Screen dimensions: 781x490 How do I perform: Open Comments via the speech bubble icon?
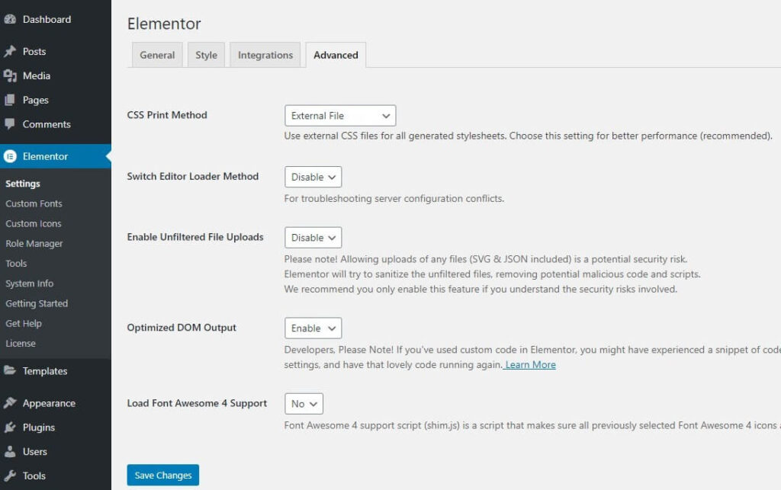11,124
